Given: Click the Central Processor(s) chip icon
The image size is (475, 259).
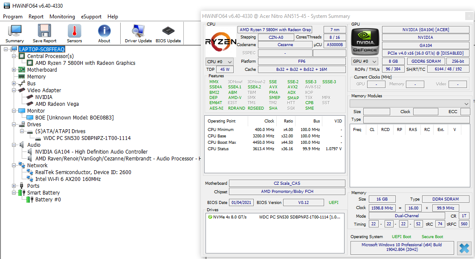Looking at the screenshot, I should click(x=22, y=56).
